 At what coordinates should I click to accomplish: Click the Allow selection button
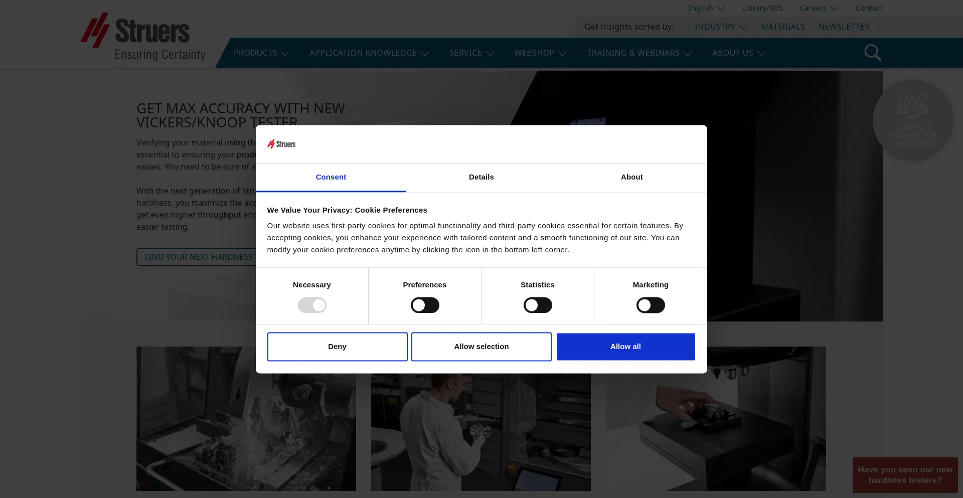coord(481,347)
